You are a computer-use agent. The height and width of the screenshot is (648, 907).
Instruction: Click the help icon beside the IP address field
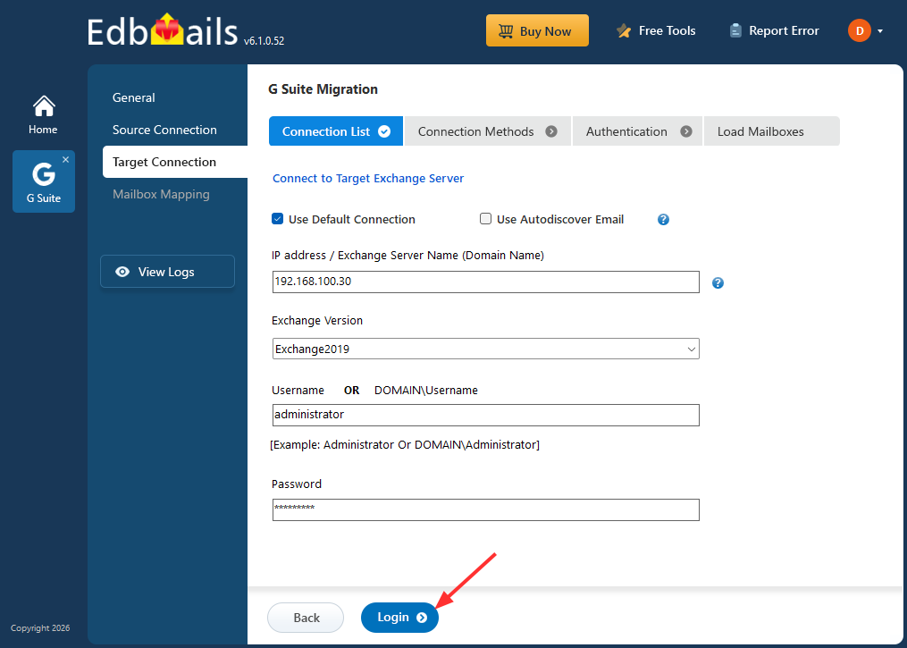point(718,282)
